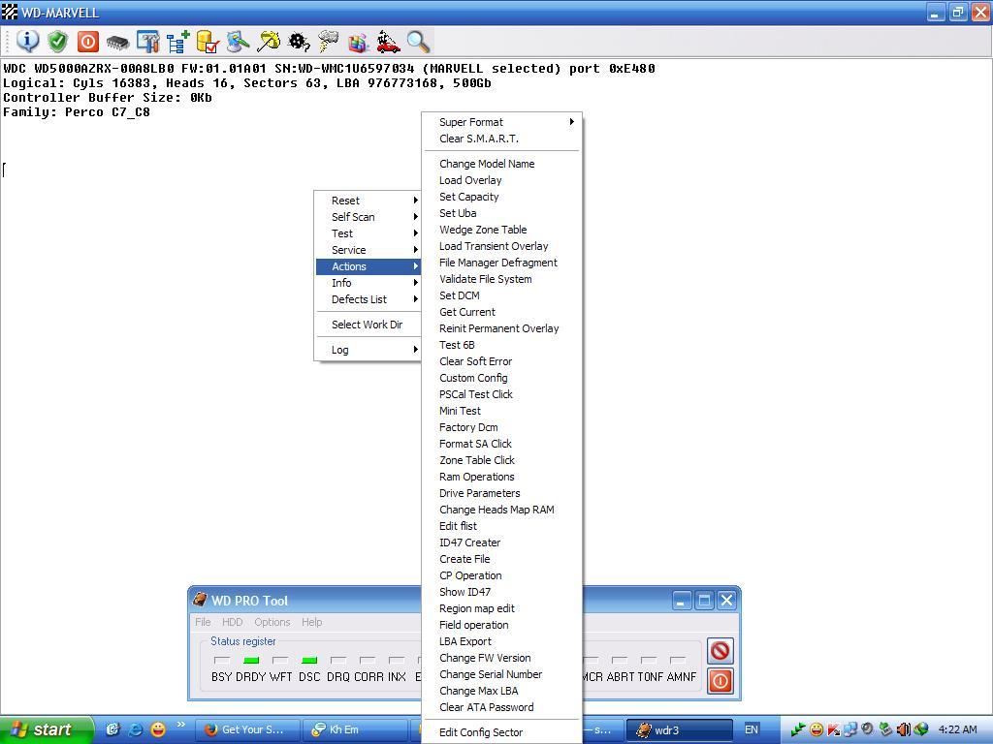Select Change Model Name

[502, 164]
